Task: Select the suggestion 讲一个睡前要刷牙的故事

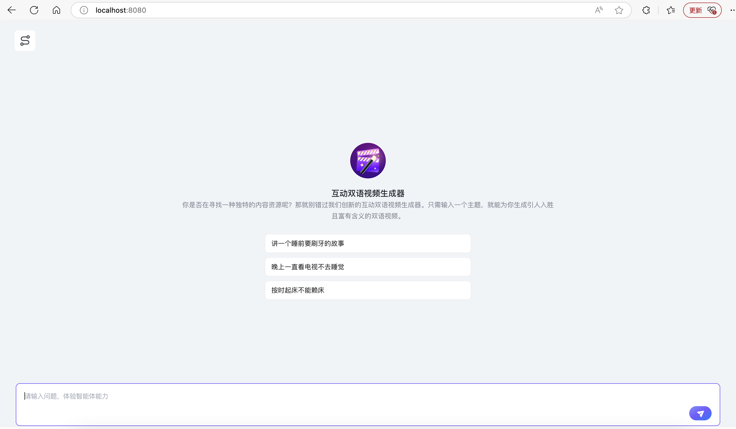Action: pyautogui.click(x=368, y=243)
